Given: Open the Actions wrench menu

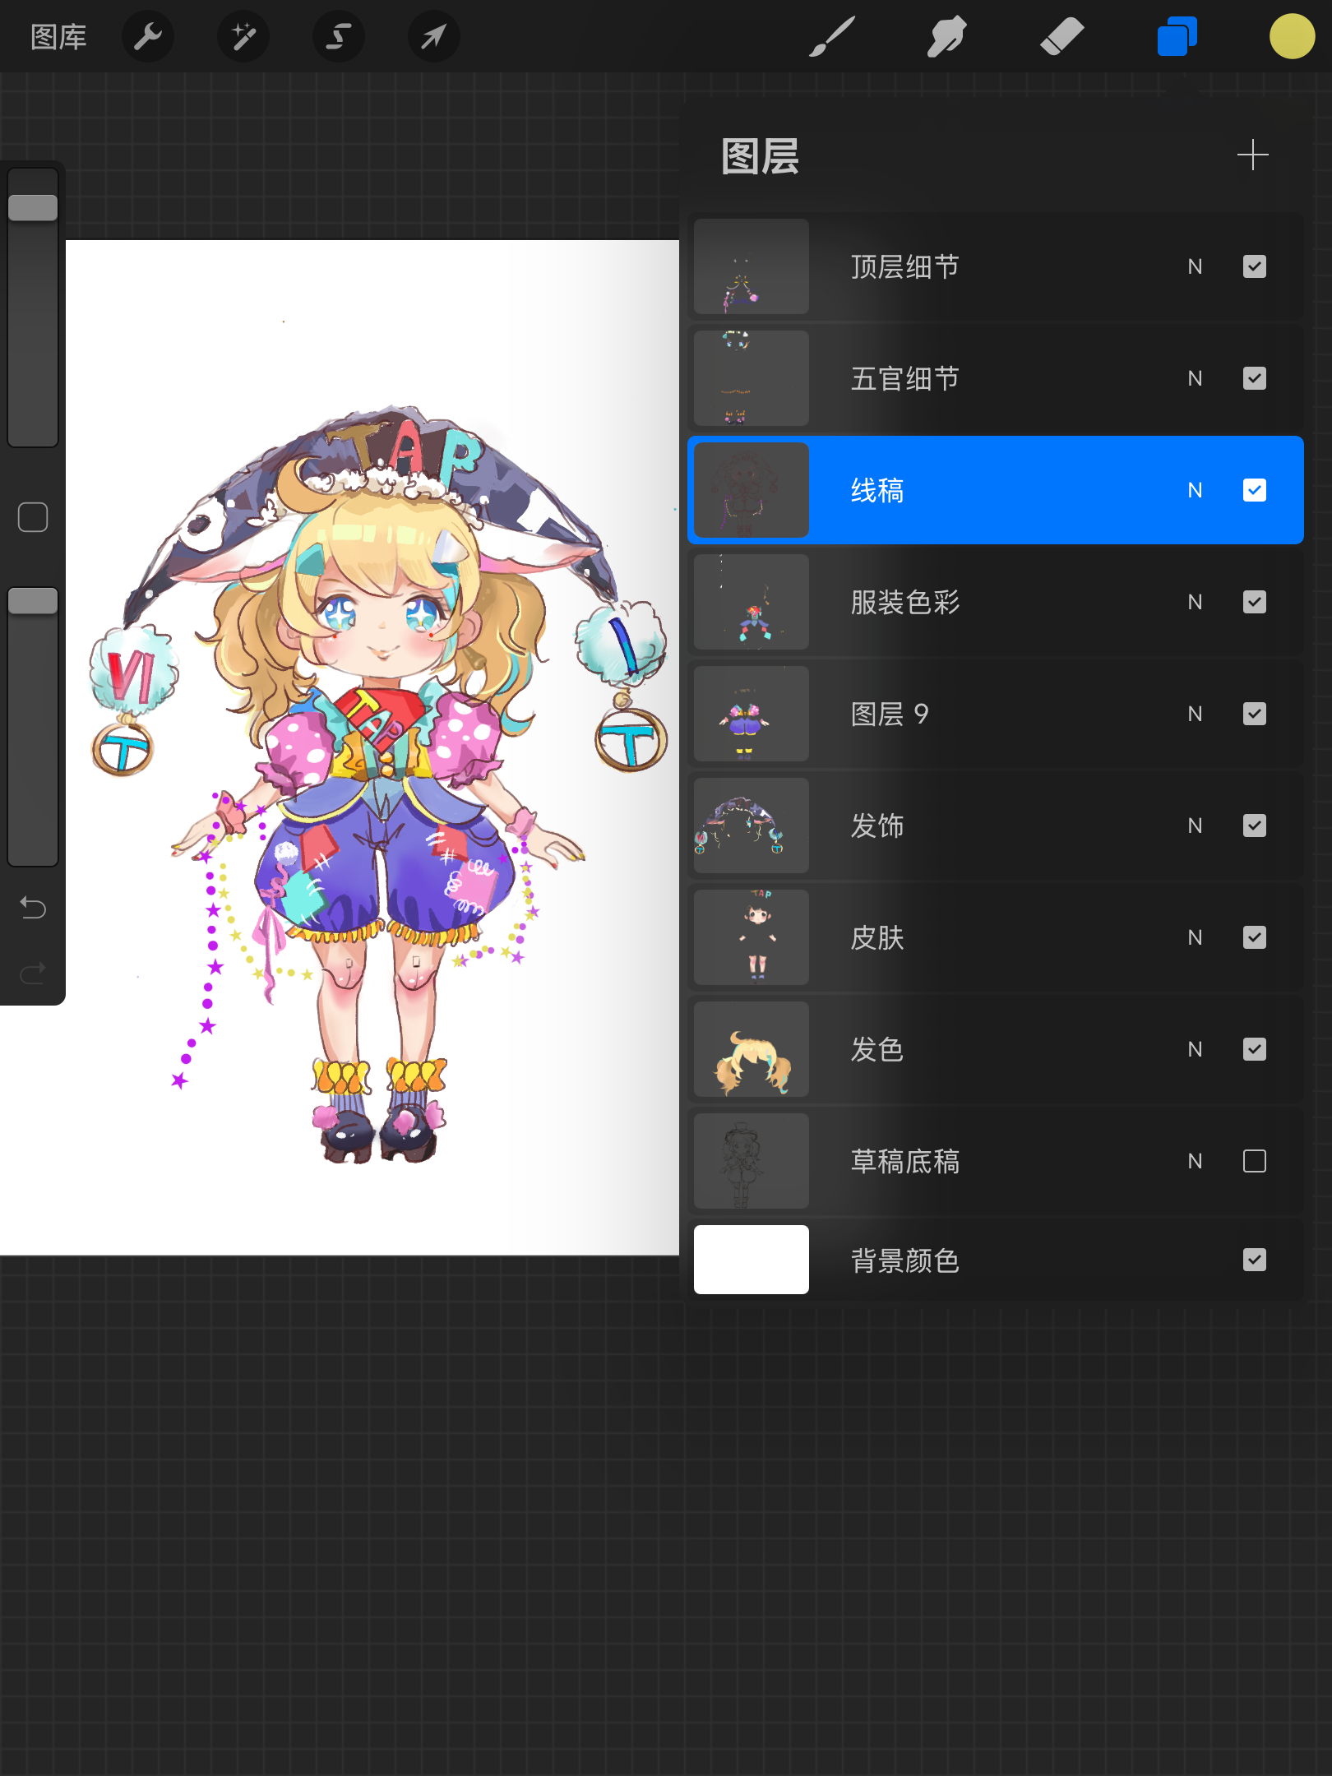Looking at the screenshot, I should 148,36.
